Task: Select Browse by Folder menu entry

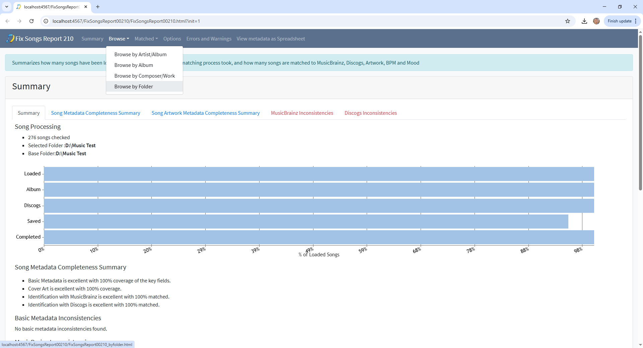Action: coord(134,87)
